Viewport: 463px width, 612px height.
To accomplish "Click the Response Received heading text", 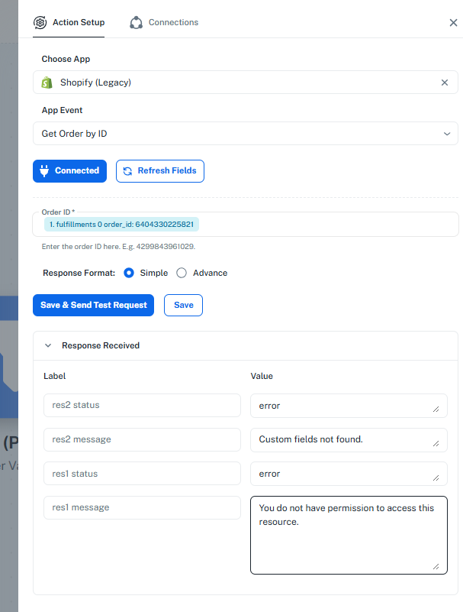I will coord(101,345).
